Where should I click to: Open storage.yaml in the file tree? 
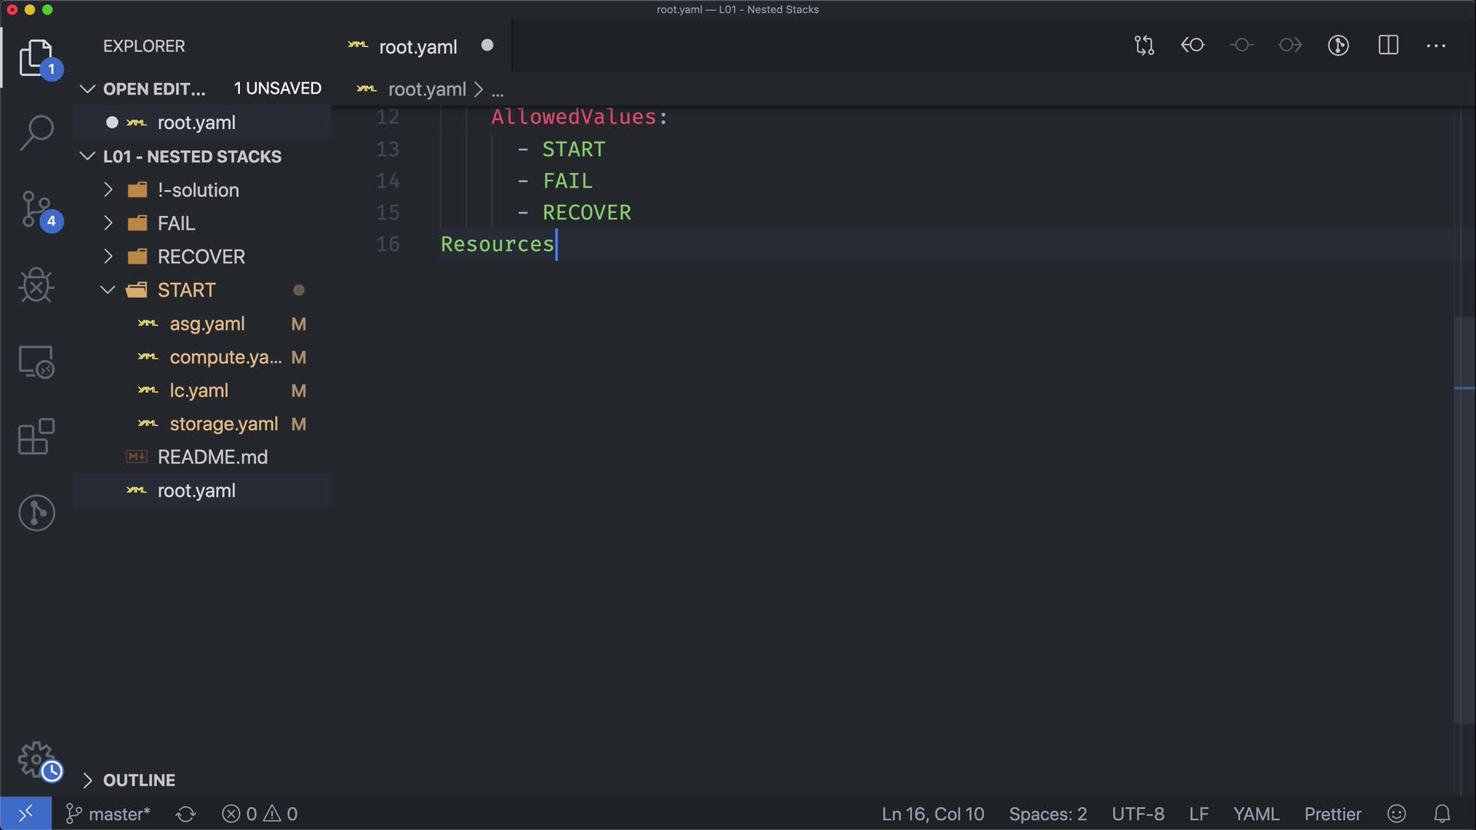(224, 424)
